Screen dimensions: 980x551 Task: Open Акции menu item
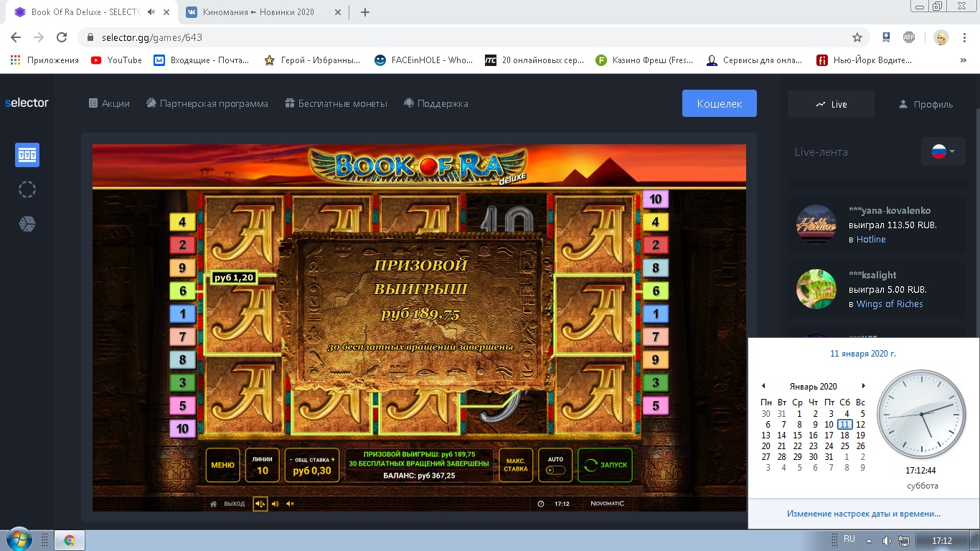(x=109, y=103)
